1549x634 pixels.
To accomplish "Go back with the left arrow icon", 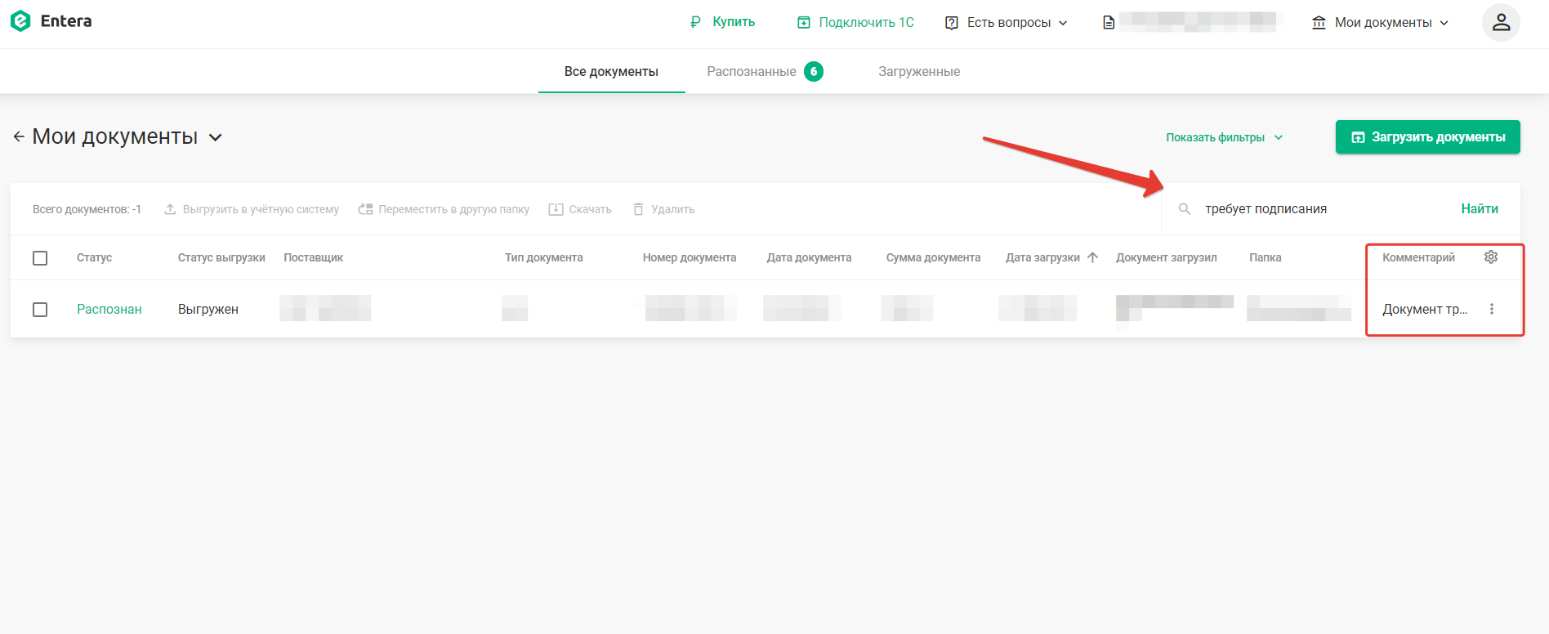I will (19, 136).
